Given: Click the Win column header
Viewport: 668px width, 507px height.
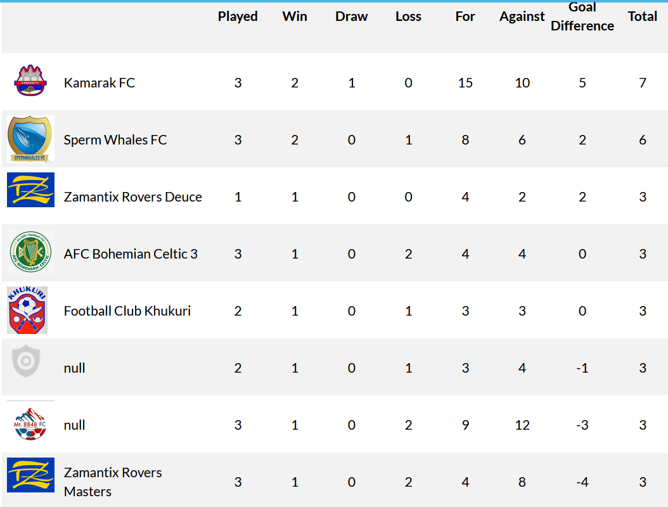Looking at the screenshot, I should click(294, 16).
